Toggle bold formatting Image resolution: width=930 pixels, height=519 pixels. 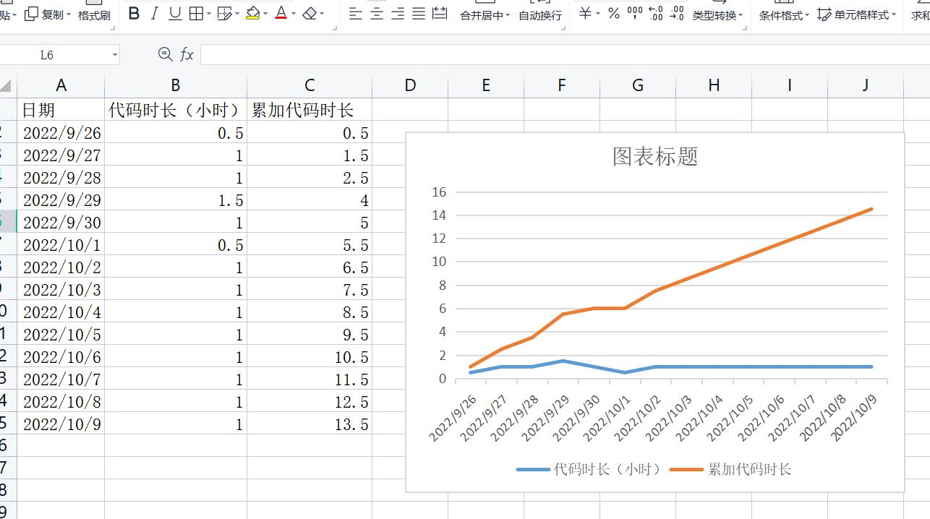134,14
